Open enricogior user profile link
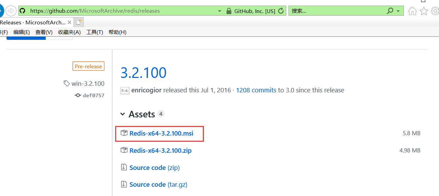 pos(146,90)
